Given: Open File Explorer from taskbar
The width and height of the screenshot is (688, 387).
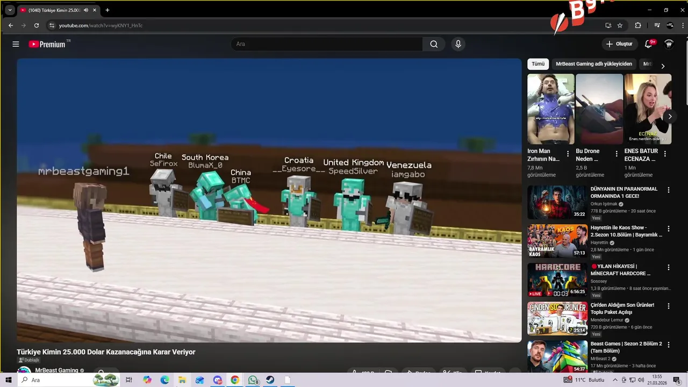Looking at the screenshot, I should click(182, 380).
